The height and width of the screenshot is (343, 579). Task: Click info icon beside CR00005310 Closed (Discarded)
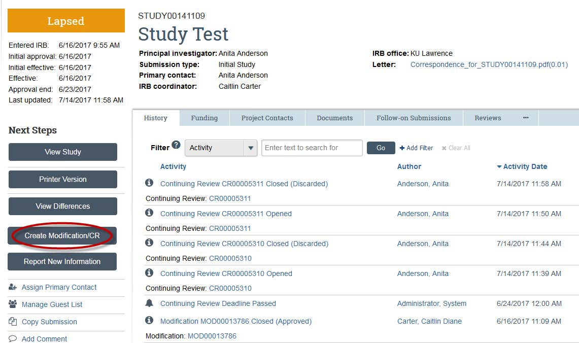pos(149,242)
